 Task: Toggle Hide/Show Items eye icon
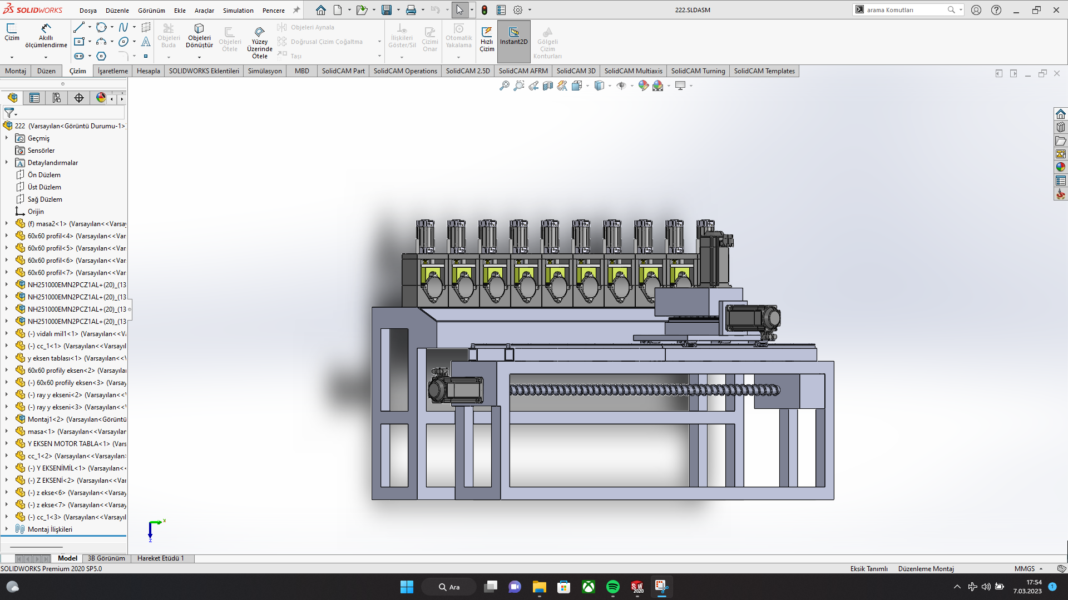point(621,86)
